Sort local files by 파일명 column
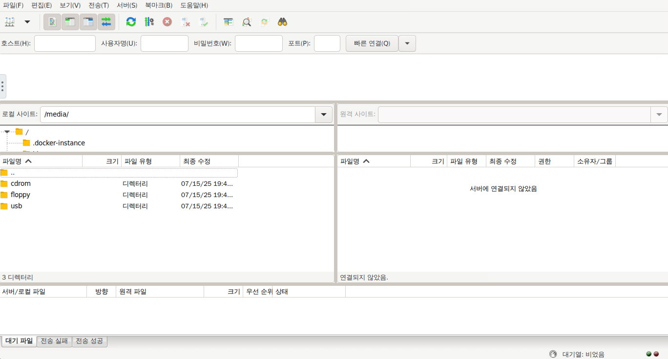Screen dimensions: 668x359 [41, 161]
